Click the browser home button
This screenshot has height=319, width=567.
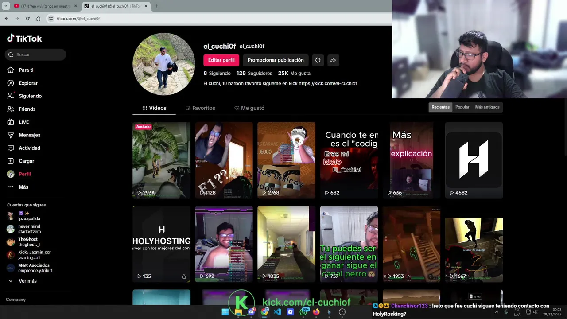pos(38,19)
